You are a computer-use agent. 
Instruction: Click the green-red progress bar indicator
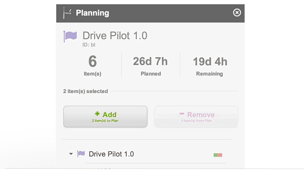218,155
